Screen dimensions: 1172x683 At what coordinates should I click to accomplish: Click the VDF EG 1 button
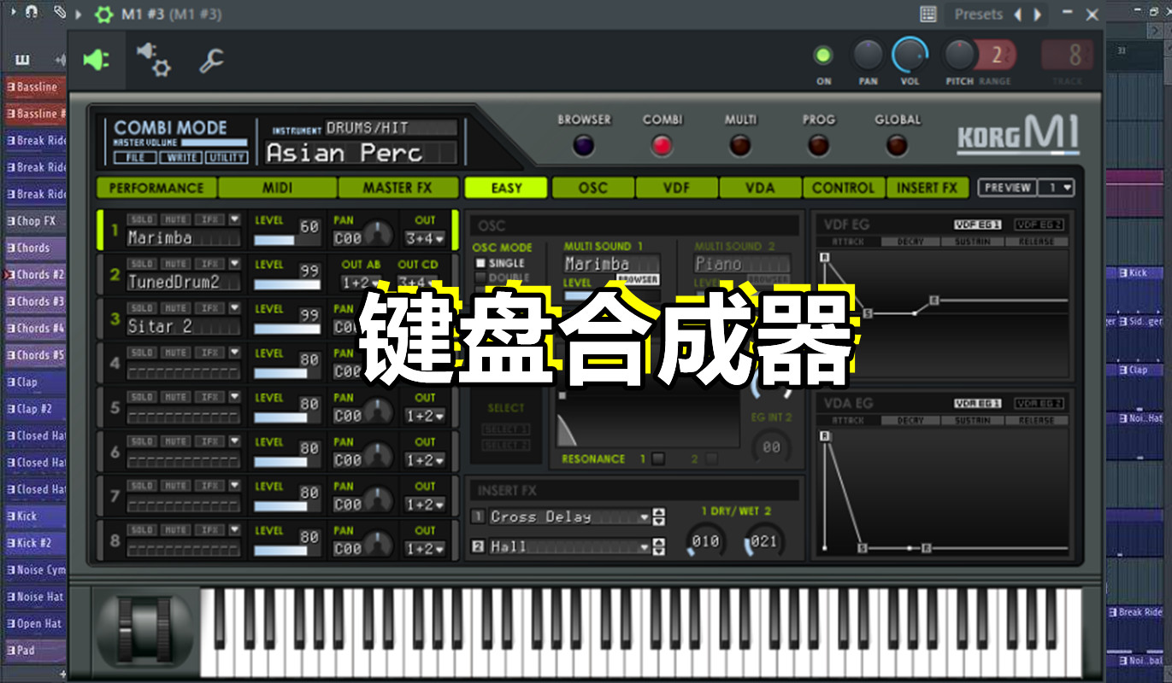pos(978,225)
